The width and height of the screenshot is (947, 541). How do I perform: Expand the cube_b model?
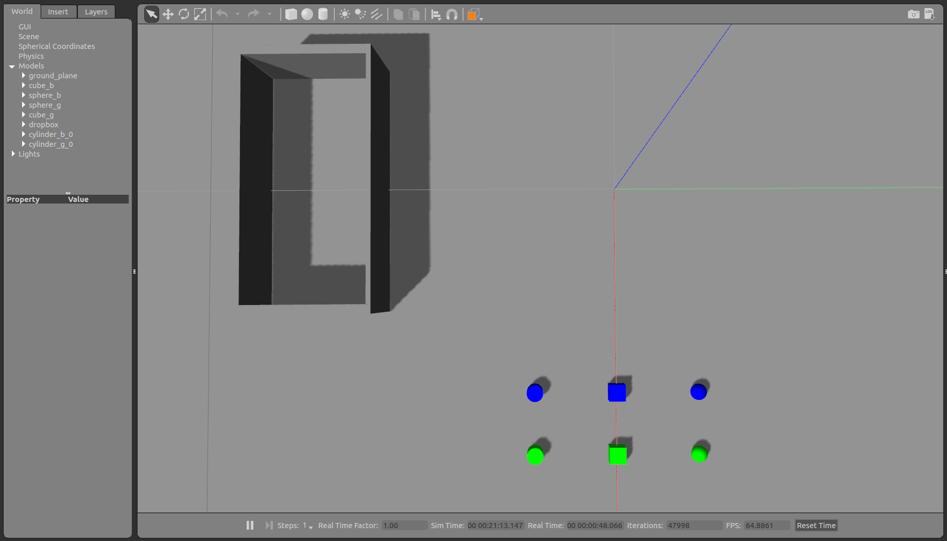pyautogui.click(x=24, y=86)
